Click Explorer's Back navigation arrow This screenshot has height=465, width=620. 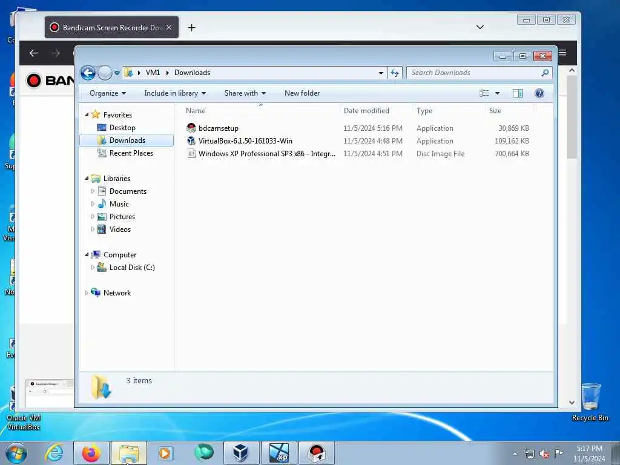coord(88,73)
